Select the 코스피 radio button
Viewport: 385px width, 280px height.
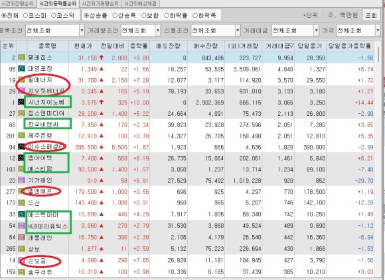(25, 15)
